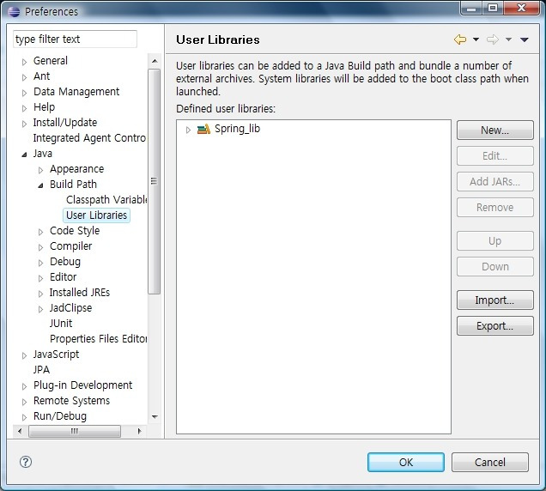Expand the Code Style node
546x491 pixels.
(40, 232)
